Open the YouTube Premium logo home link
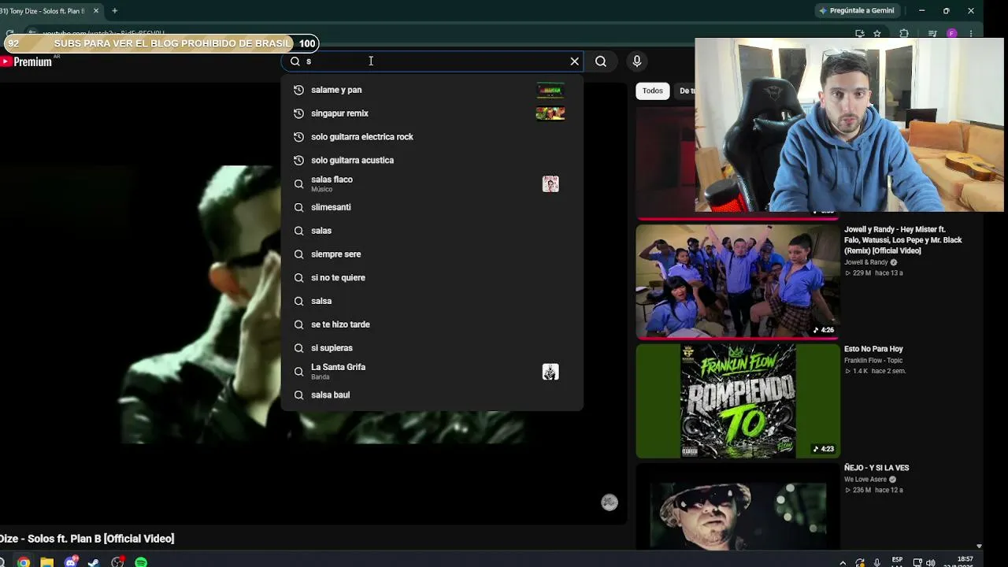This screenshot has width=1008, height=567. pyautogui.click(x=27, y=61)
